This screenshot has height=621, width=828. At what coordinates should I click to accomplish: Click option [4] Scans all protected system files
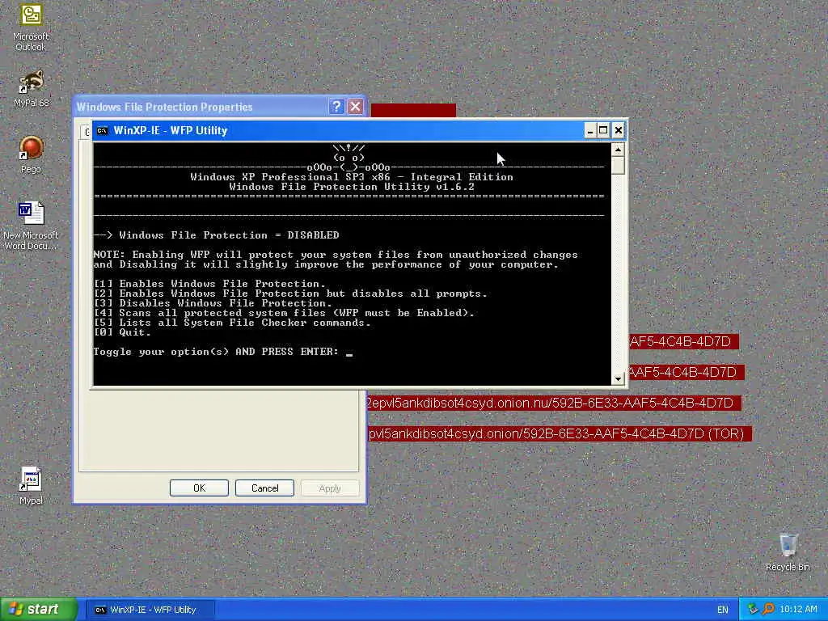(x=284, y=313)
